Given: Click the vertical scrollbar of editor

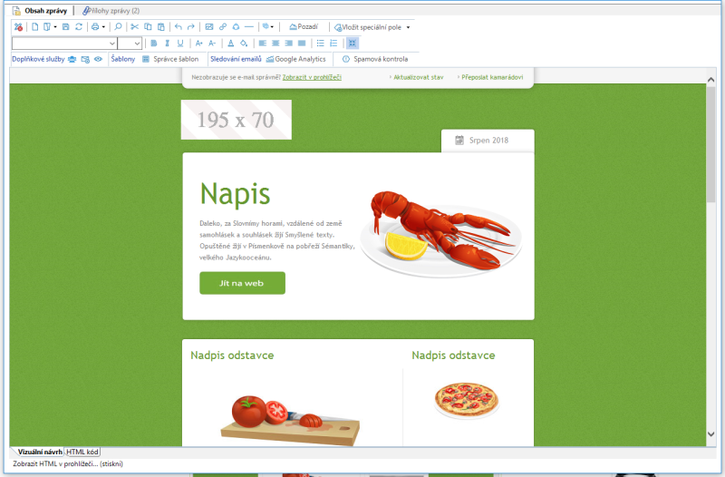Looking at the screenshot, I should (710, 272).
